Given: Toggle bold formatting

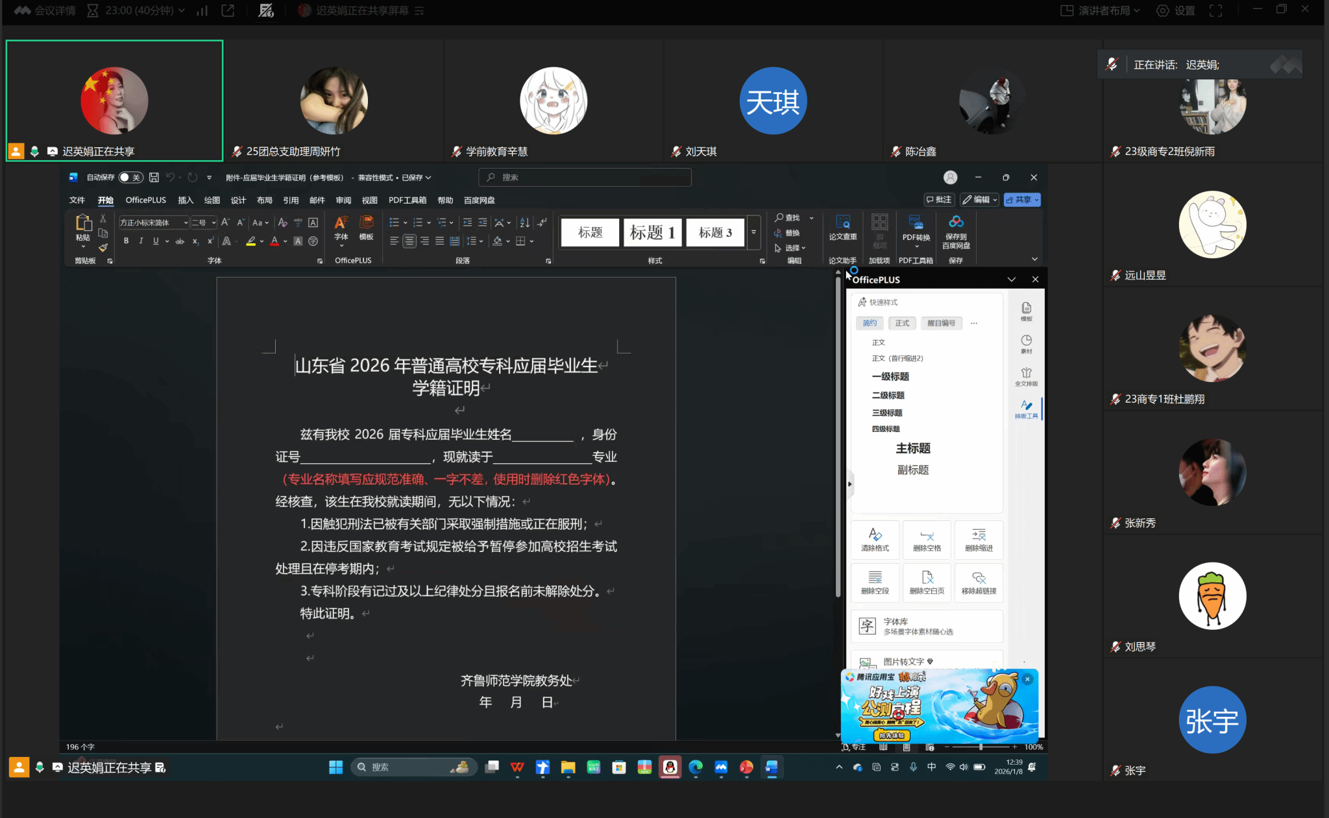Looking at the screenshot, I should tap(126, 241).
